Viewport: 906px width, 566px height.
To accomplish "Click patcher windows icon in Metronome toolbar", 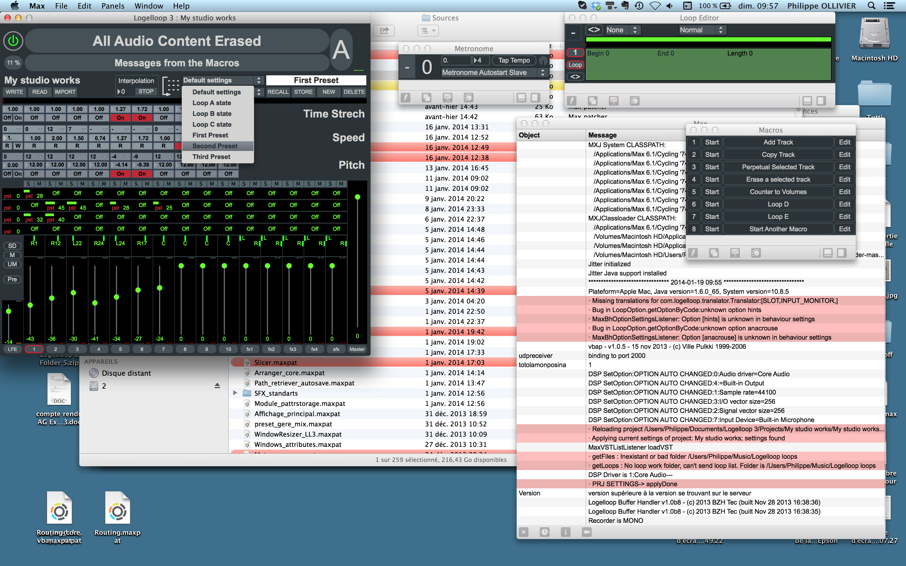I will point(426,98).
